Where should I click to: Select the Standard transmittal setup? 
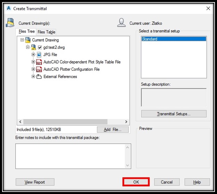pyautogui.click(x=174, y=39)
